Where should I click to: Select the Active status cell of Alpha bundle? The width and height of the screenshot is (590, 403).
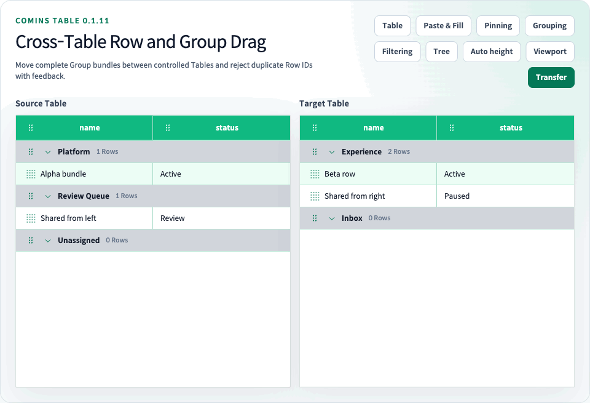coord(222,174)
